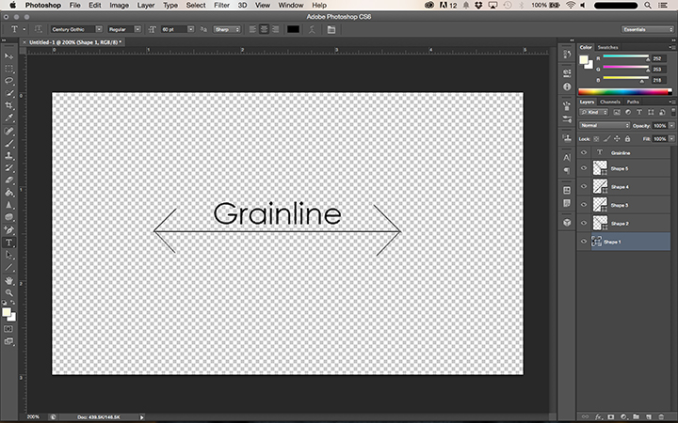The image size is (678, 423).
Task: Open the Normal blend mode dropdown
Action: click(604, 126)
